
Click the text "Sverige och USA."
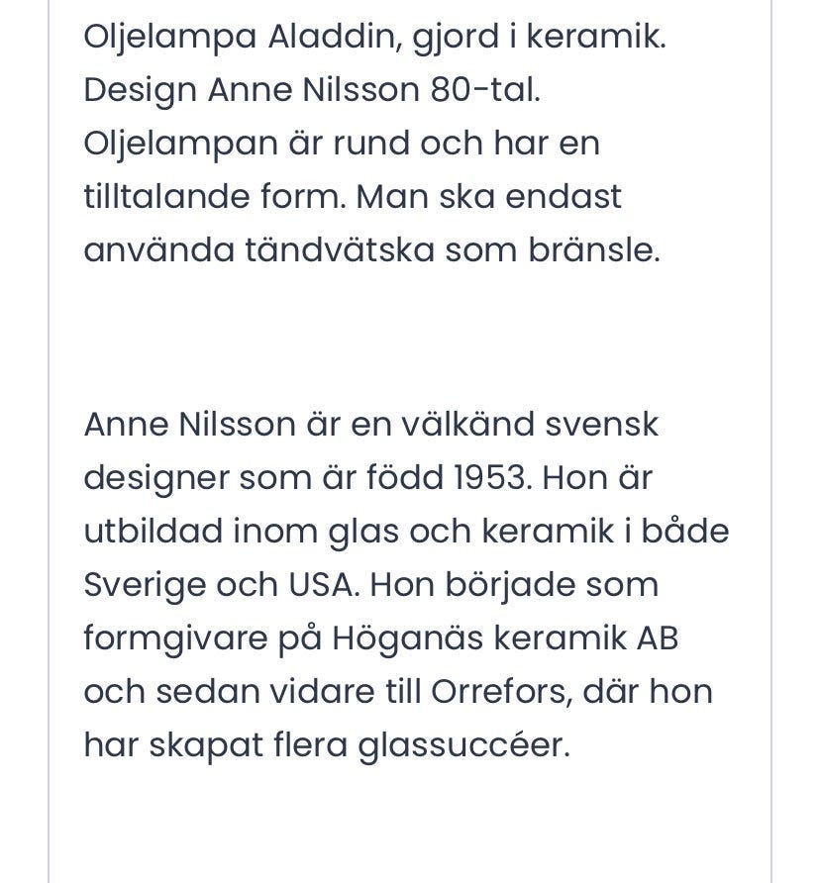point(222,586)
